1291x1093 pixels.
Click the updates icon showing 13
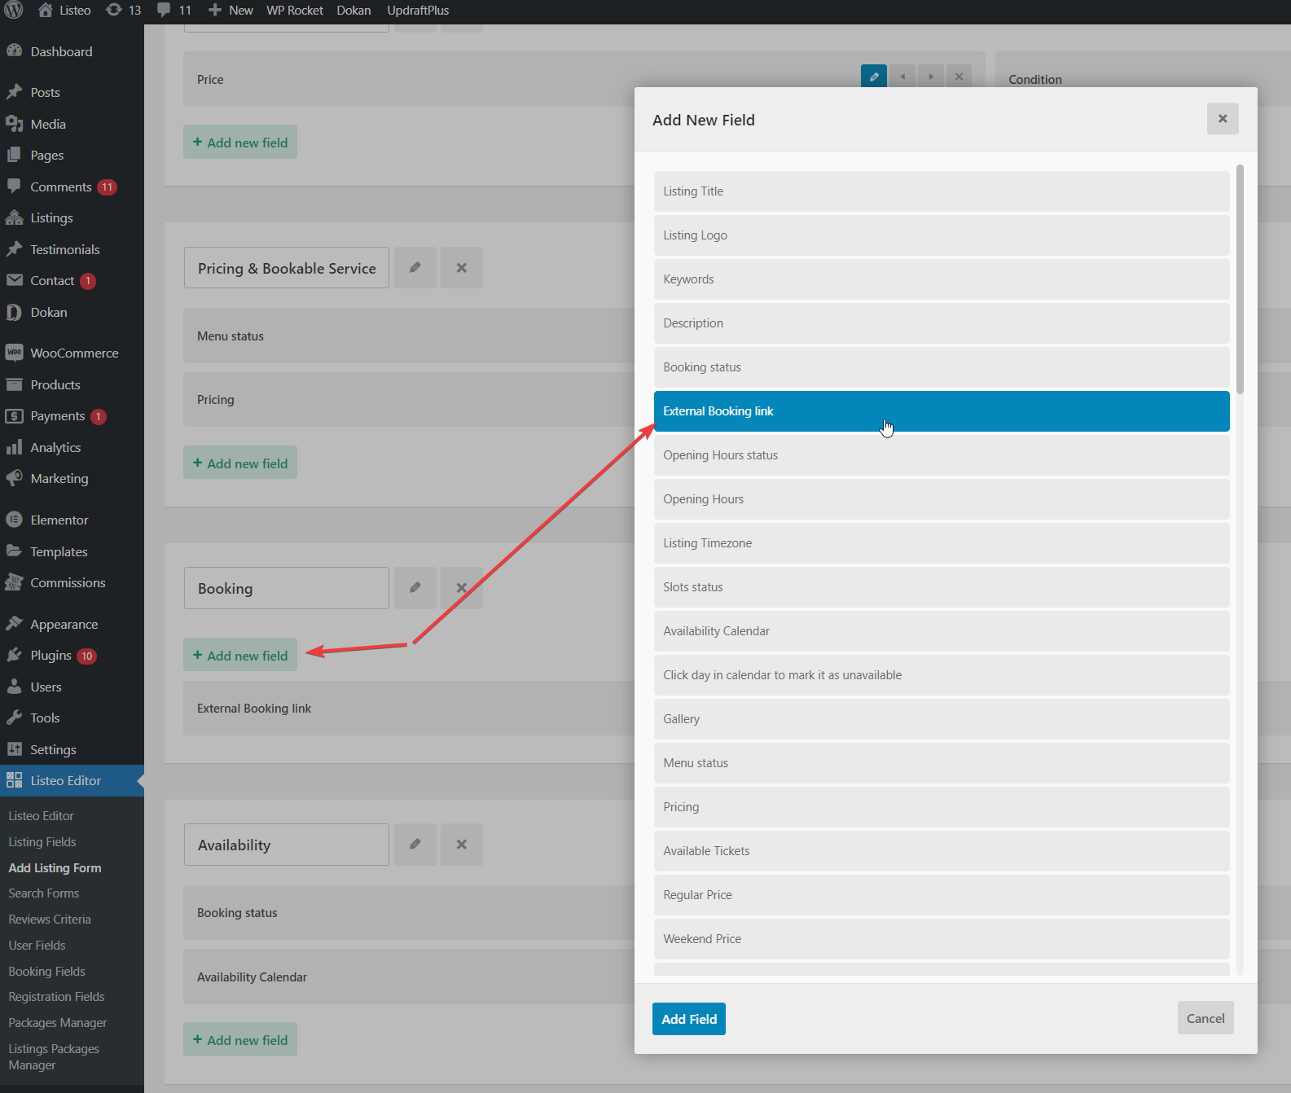123,11
